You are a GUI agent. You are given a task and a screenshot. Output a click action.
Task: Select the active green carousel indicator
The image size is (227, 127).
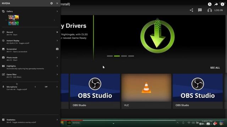pyautogui.click(x=117, y=56)
